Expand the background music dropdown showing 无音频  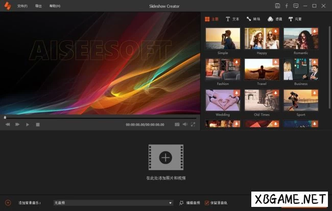click(x=171, y=203)
